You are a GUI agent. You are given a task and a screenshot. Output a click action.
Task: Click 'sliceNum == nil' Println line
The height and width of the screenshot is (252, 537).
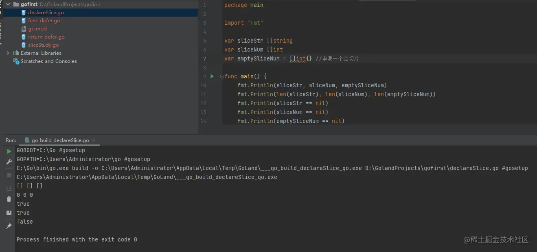tap(283, 112)
